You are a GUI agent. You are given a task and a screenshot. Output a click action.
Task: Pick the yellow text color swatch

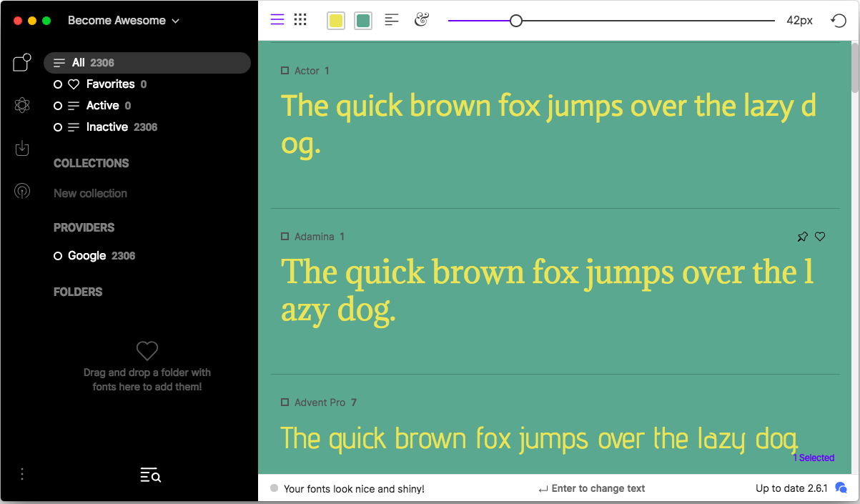pos(336,21)
